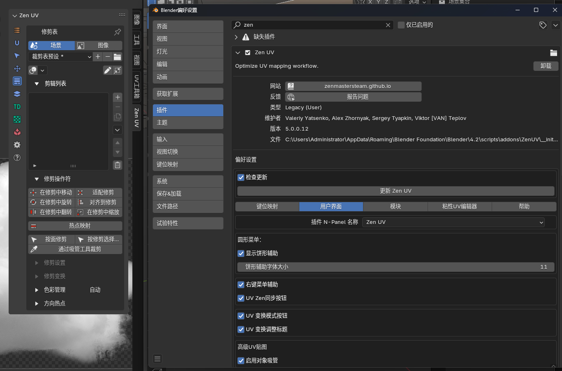The height and width of the screenshot is (371, 562).
Task: Click the tag filter icon in preferences
Action: pos(543,25)
